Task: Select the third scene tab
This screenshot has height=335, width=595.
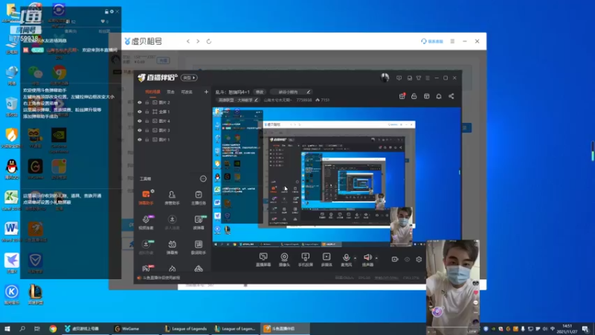Action: coord(187,92)
